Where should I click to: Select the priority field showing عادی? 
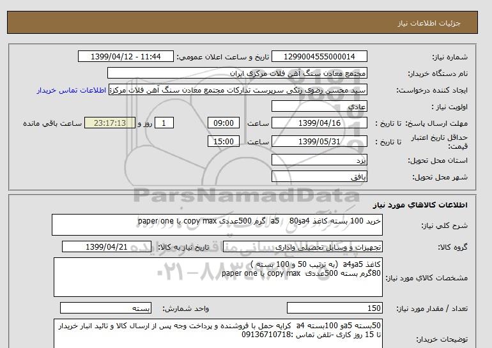pyautogui.click(x=319, y=107)
